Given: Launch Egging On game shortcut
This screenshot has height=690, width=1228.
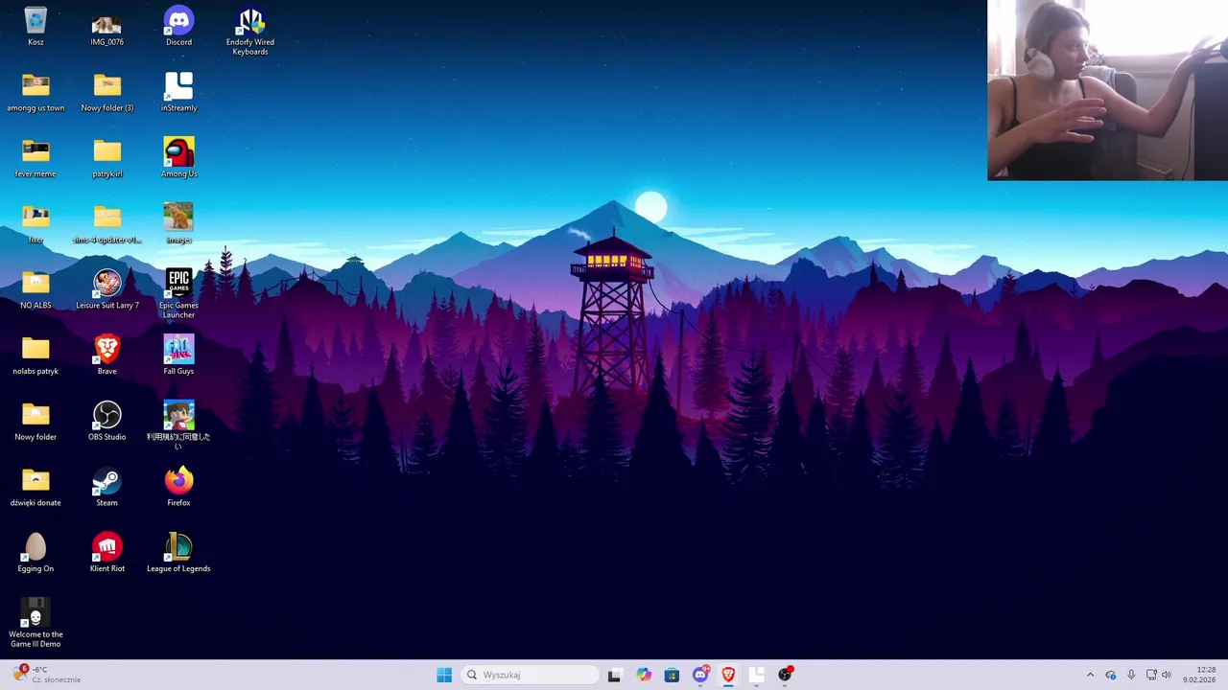Looking at the screenshot, I should coord(35,554).
